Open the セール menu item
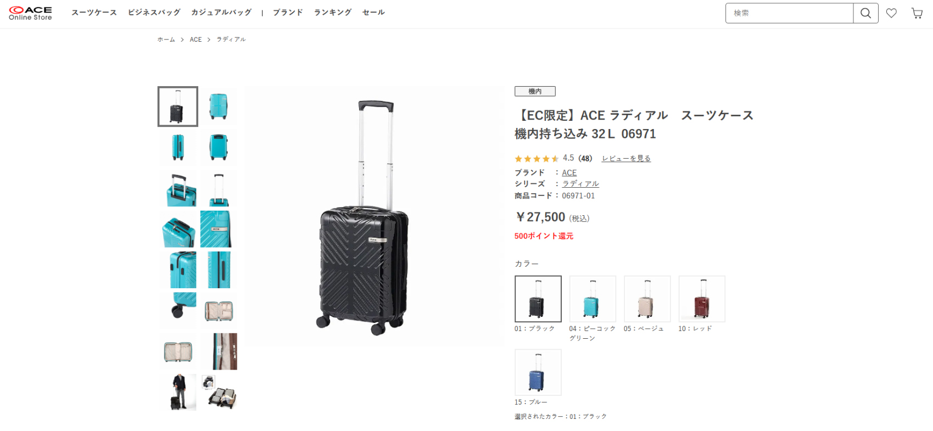This screenshot has width=933, height=431. coord(373,12)
